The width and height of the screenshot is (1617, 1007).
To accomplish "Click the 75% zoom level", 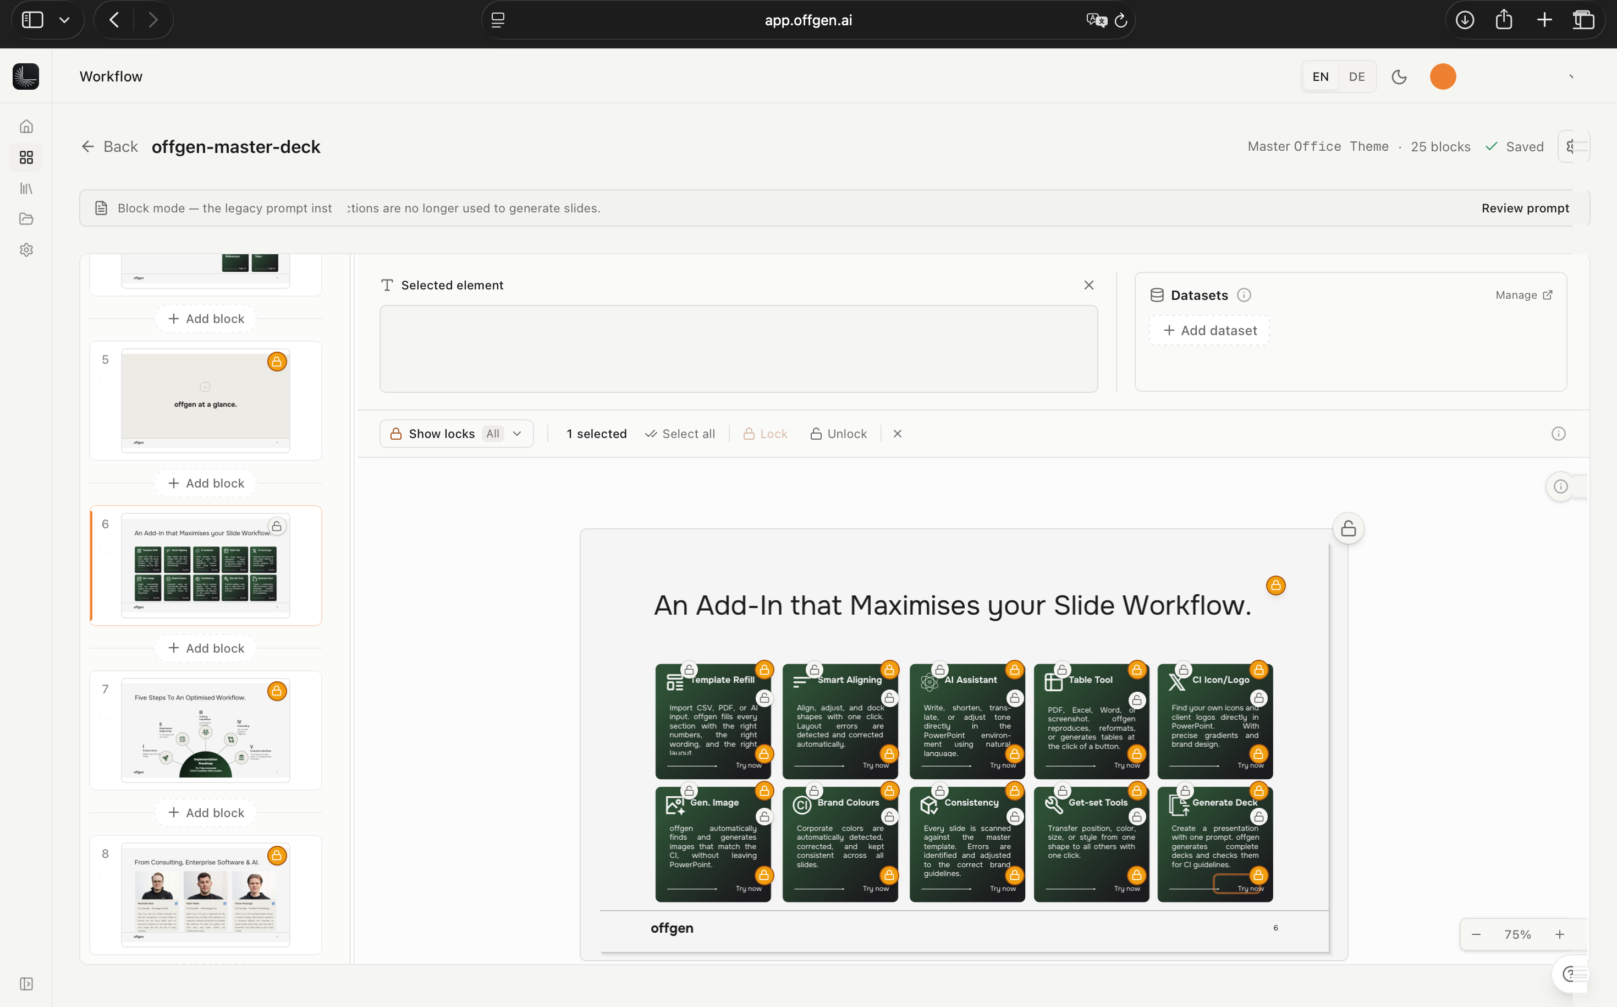I will pos(1518,934).
